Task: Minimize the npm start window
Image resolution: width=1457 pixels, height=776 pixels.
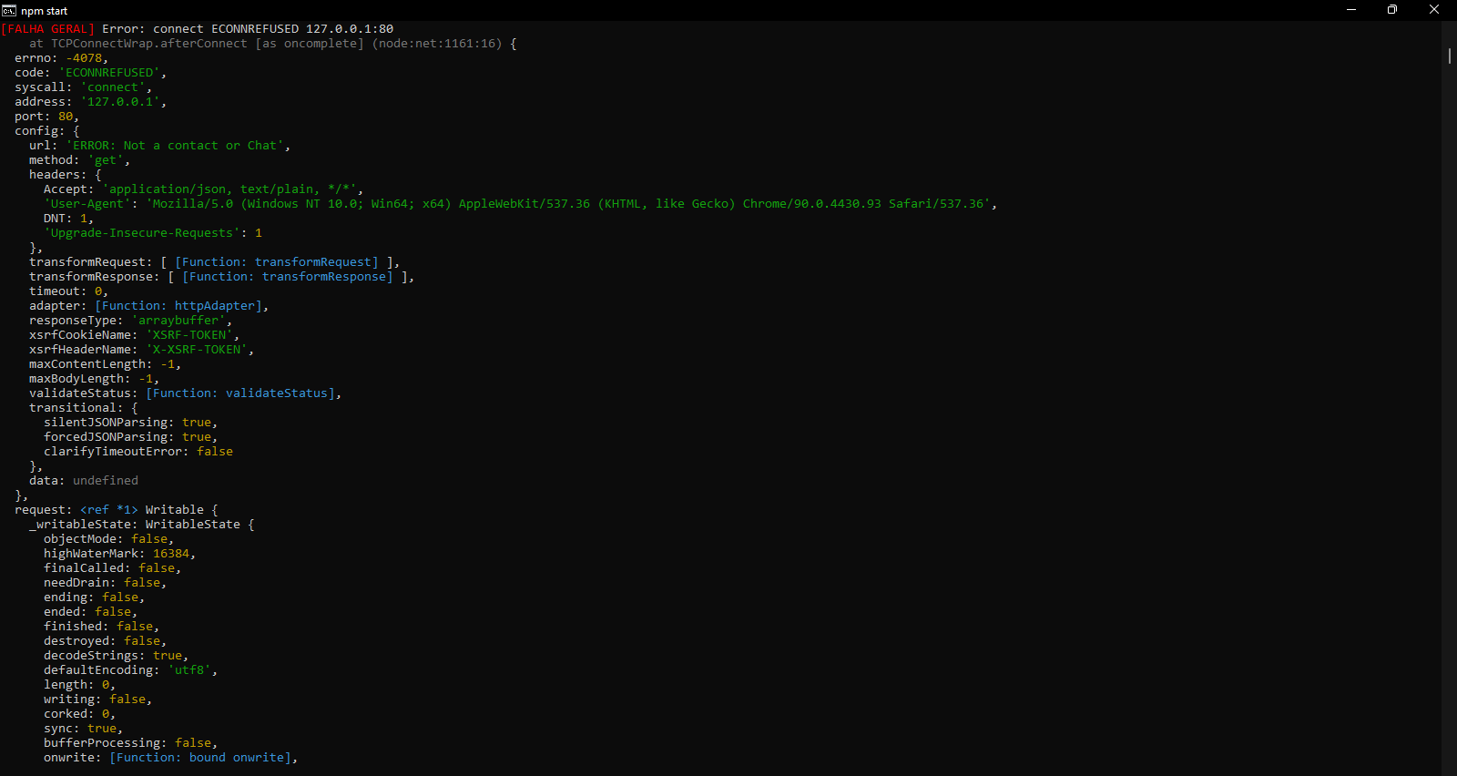Action: click(1351, 10)
